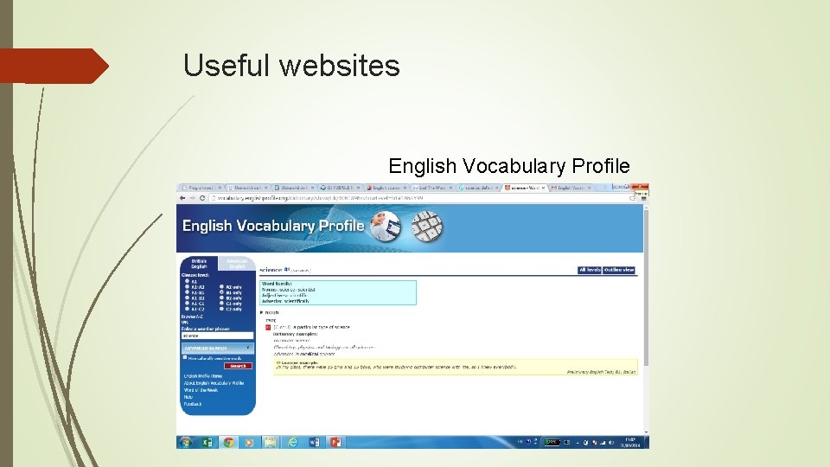Click the browser back arrow
This screenshot has height=467, width=830.
coord(182,198)
